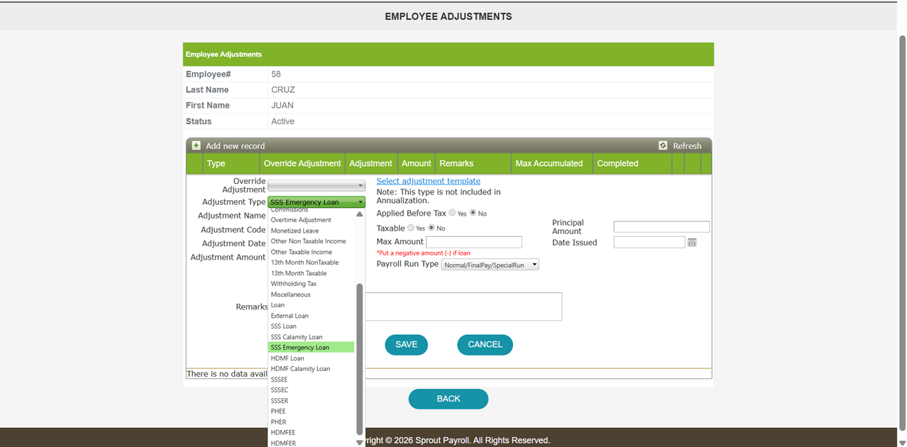Click the Remarks text area
The height and width of the screenshot is (447, 907).
click(462, 307)
